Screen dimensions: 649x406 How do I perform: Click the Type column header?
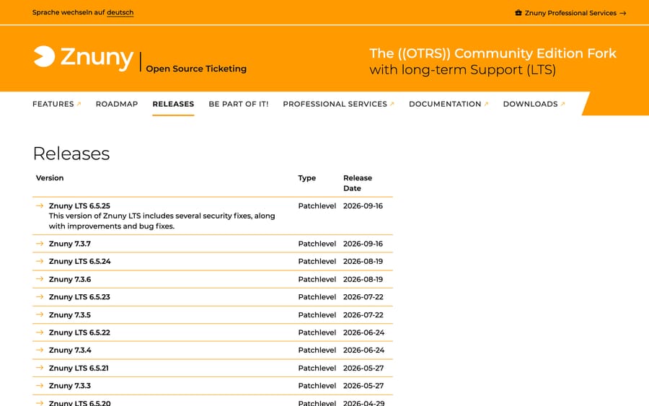(x=306, y=178)
